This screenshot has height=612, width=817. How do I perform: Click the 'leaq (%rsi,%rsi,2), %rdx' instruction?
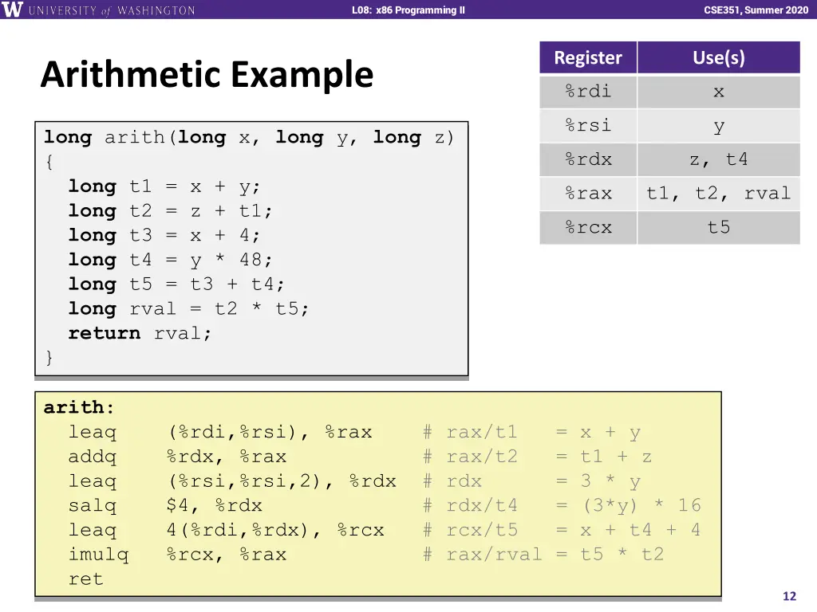232,481
